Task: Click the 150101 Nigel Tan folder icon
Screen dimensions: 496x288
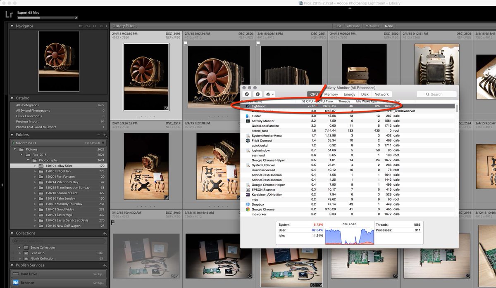Action: pyautogui.click(x=41, y=171)
